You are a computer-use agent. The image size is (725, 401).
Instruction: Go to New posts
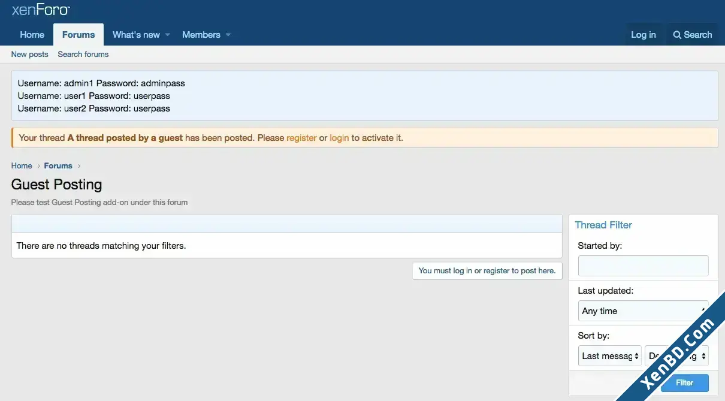click(29, 54)
